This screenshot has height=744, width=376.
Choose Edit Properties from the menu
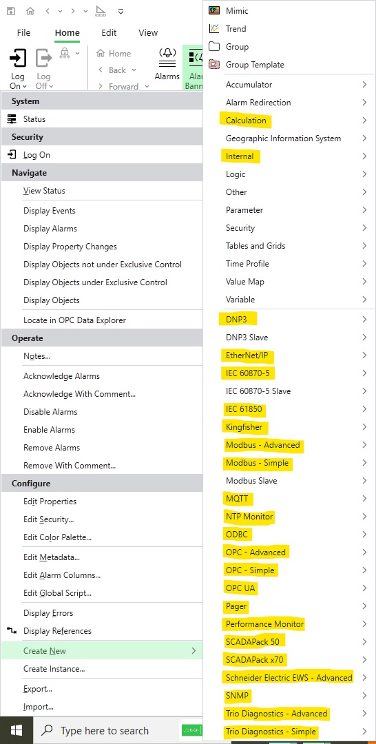(x=50, y=502)
